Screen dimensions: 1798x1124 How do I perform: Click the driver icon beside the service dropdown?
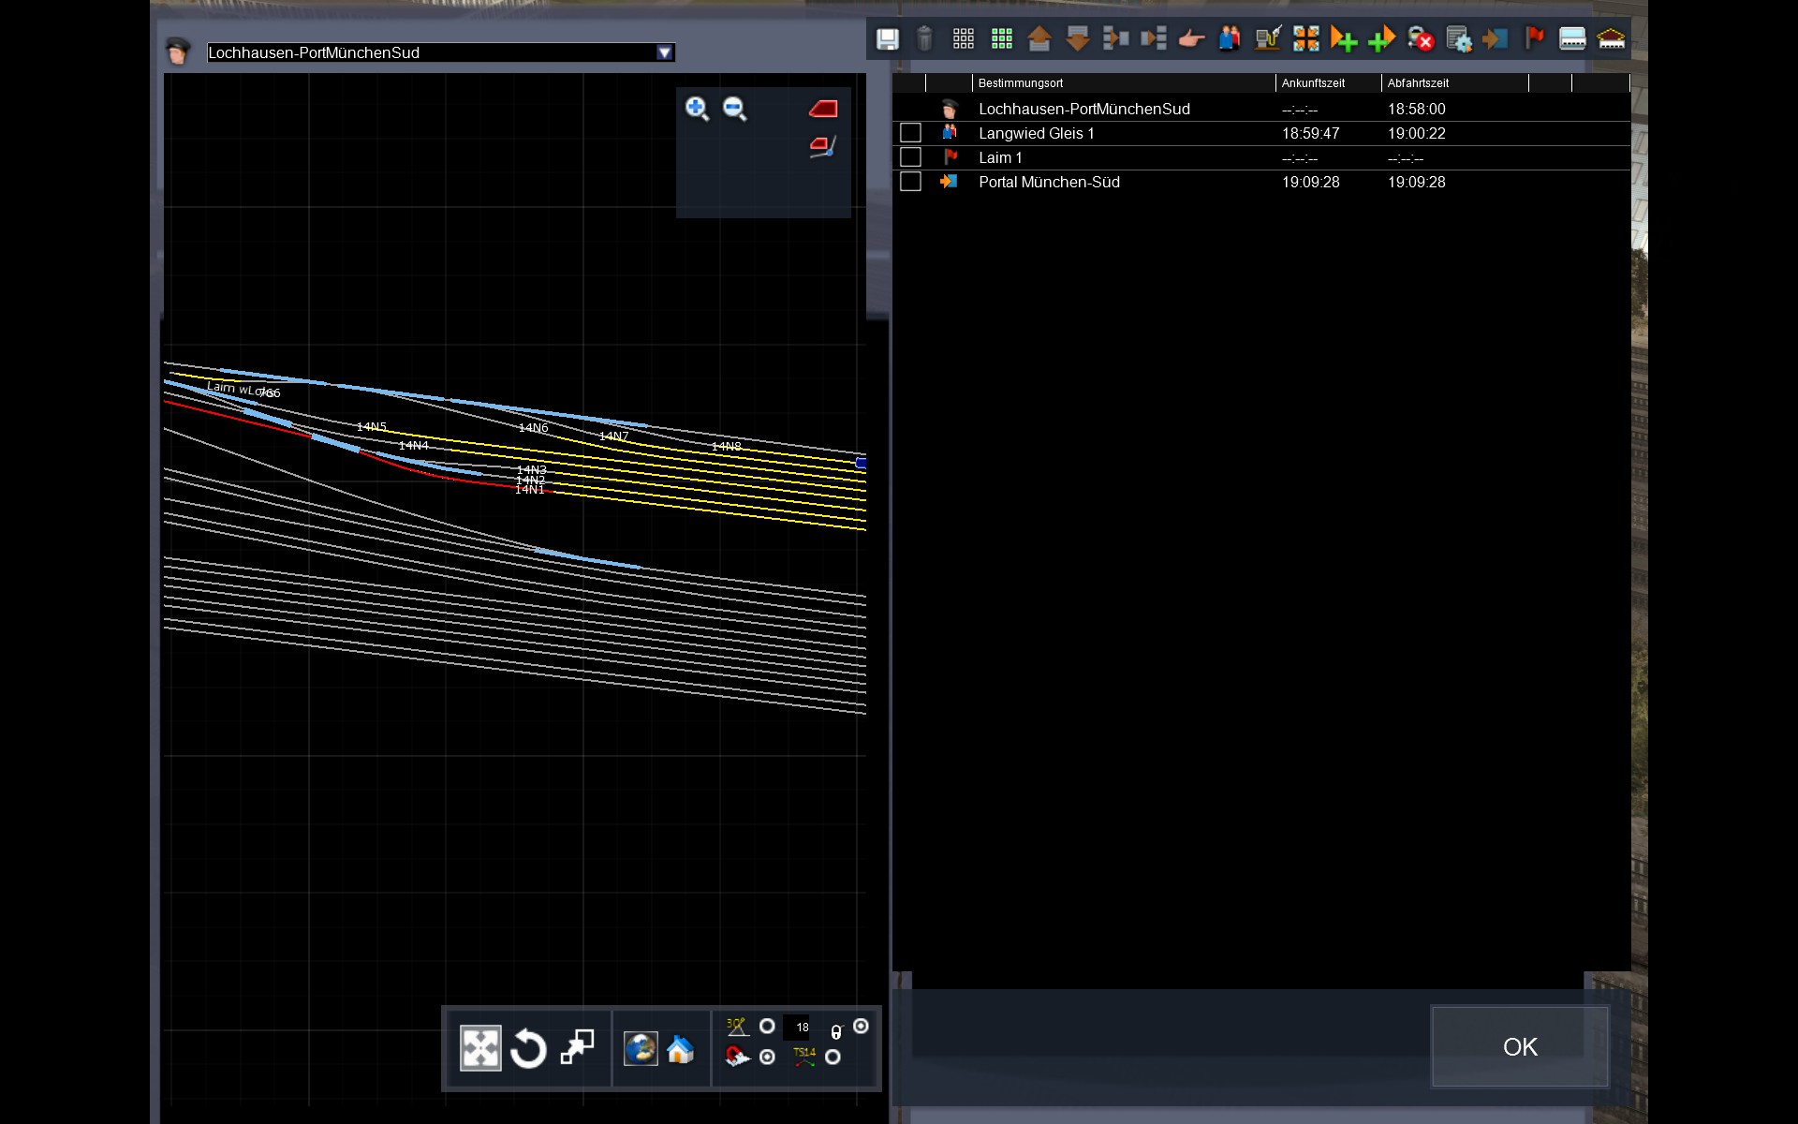pos(177,51)
